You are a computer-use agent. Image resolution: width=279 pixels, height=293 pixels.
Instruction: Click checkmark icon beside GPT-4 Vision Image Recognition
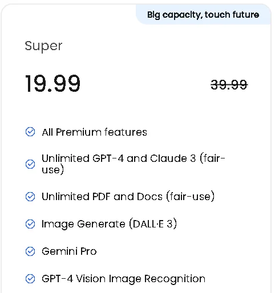[30, 279]
